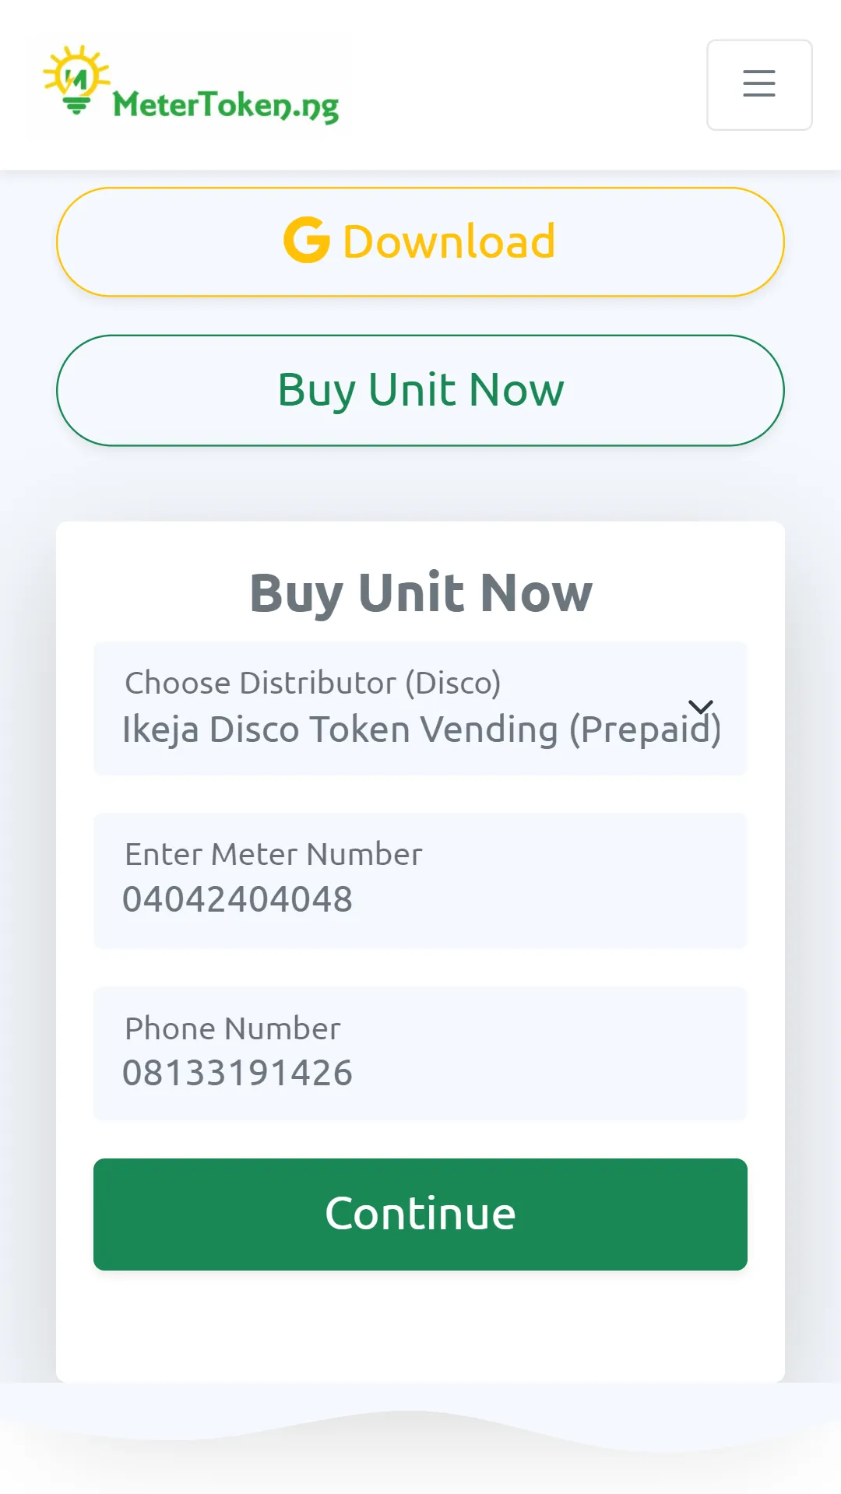The width and height of the screenshot is (841, 1494).
Task: Click the gray Buy Unit Now heading
Action: [x=420, y=592]
